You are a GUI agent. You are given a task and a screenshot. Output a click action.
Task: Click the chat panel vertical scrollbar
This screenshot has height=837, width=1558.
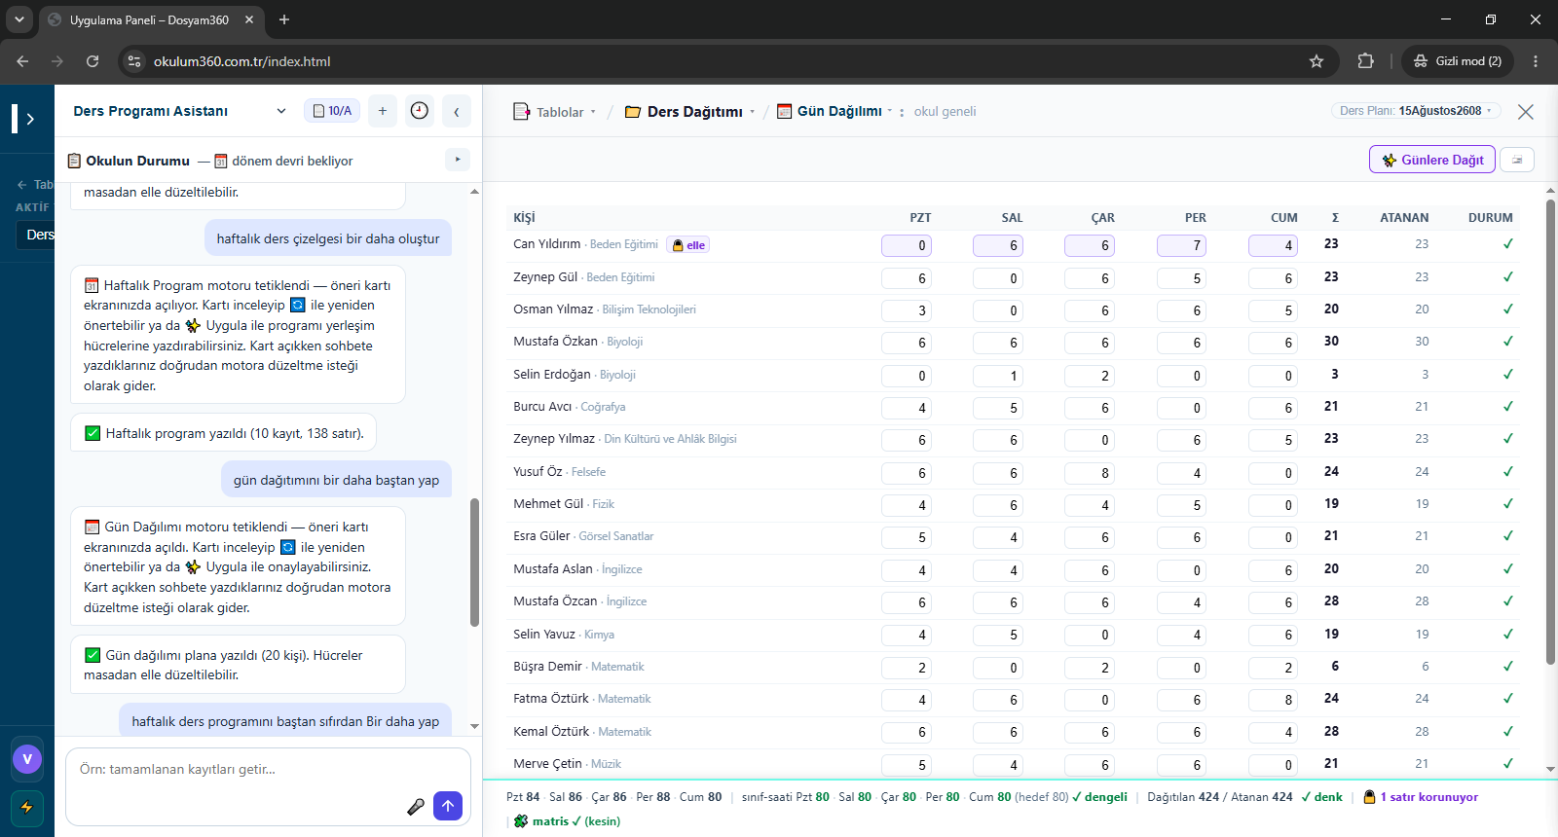click(x=474, y=563)
